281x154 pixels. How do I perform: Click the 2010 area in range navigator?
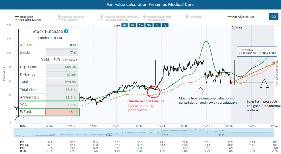(x=109, y=135)
